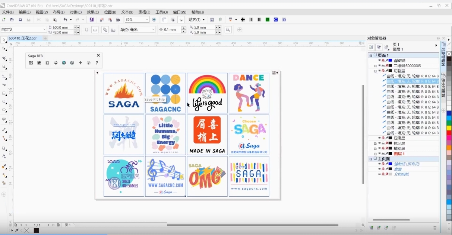
Task: Click the yellow color swatch in palette
Action: [x=449, y=128]
